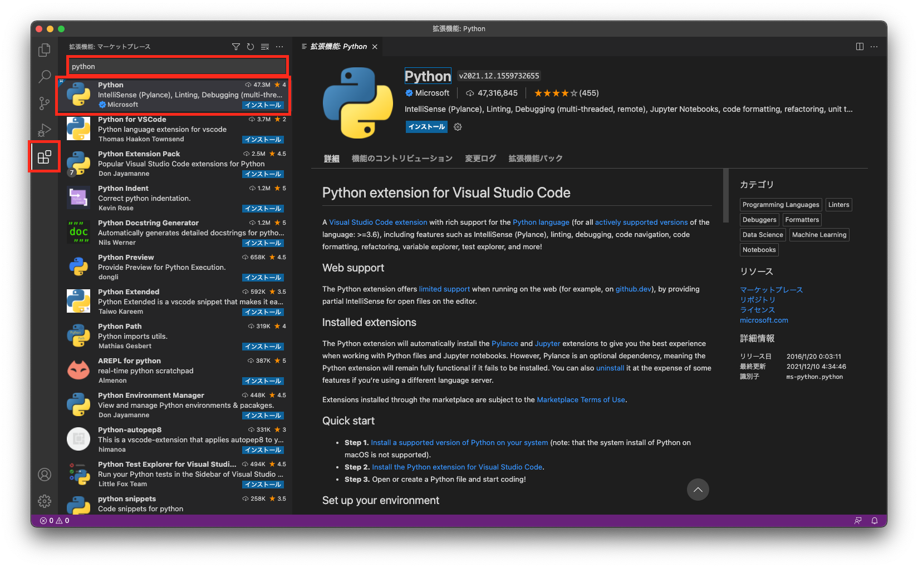The image size is (918, 568).
Task: Select the Python Path extension entry
Action: click(x=175, y=335)
